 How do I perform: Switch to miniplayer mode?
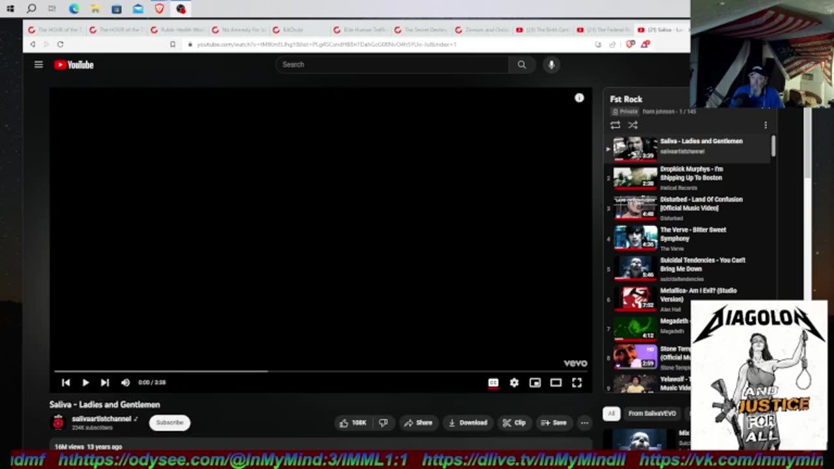535,382
